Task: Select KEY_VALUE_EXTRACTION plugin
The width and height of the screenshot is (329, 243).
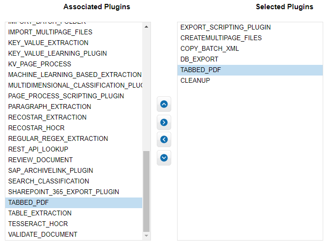Action: (x=74, y=43)
